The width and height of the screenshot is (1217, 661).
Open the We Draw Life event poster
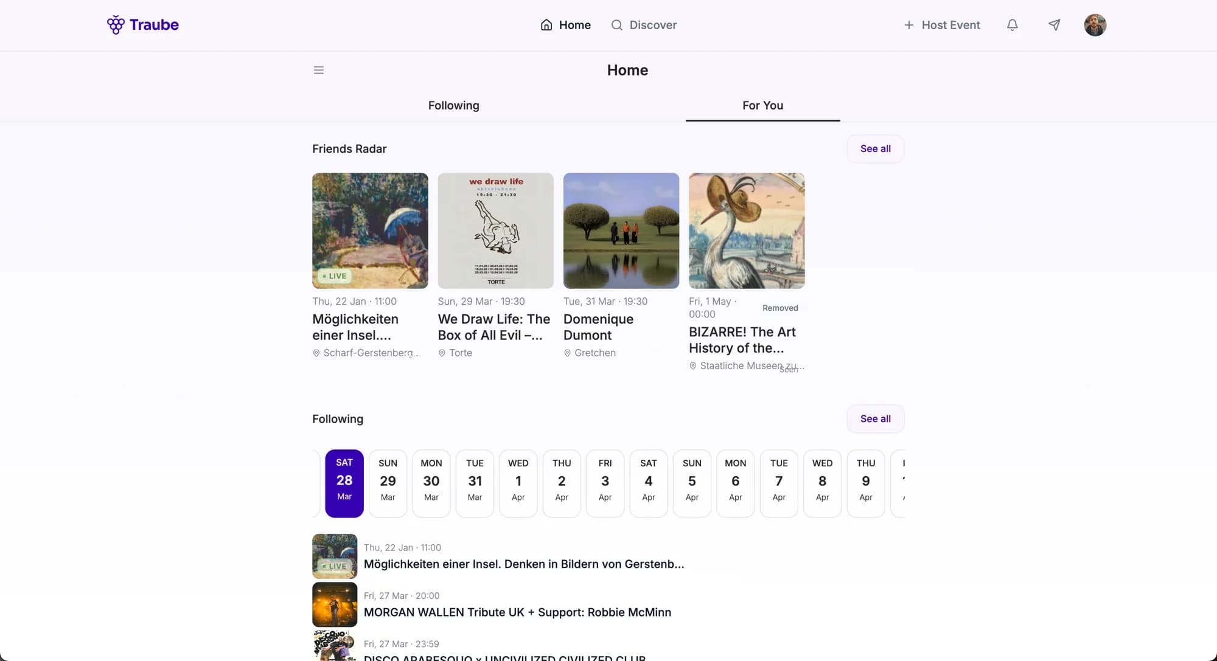(x=495, y=231)
